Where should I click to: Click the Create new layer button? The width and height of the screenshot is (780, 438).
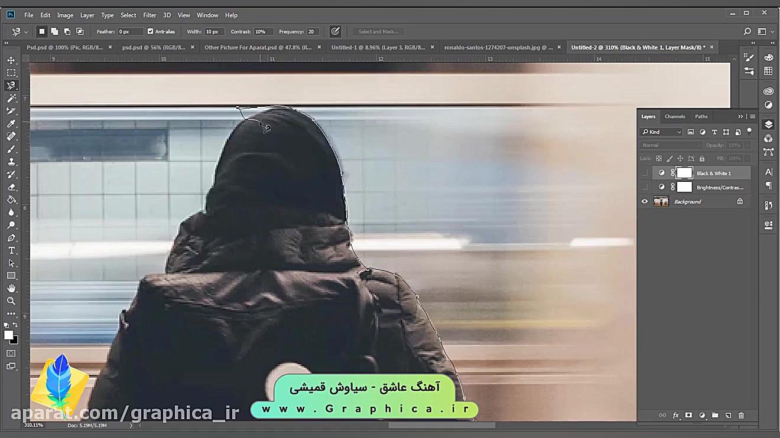[729, 416]
